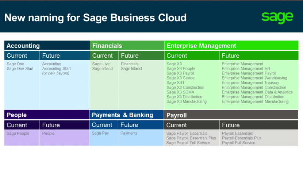
Task: Click 'Accounting' in the Accounting Future column
Action: click(51, 64)
